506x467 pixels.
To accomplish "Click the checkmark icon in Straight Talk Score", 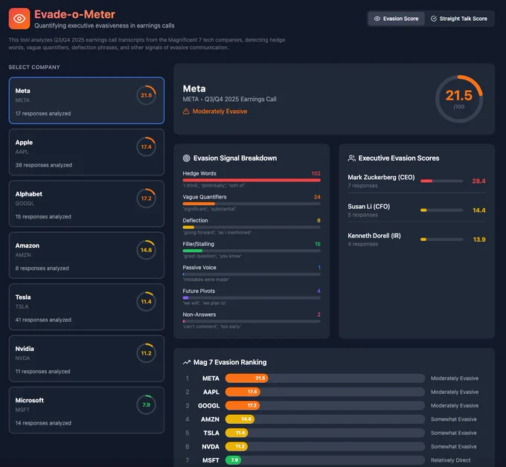I will click(x=434, y=19).
